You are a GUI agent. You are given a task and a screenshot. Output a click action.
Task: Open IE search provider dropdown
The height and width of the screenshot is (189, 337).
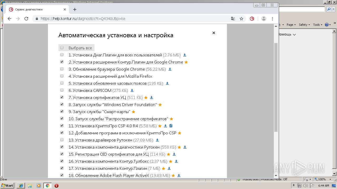coord(334,9)
